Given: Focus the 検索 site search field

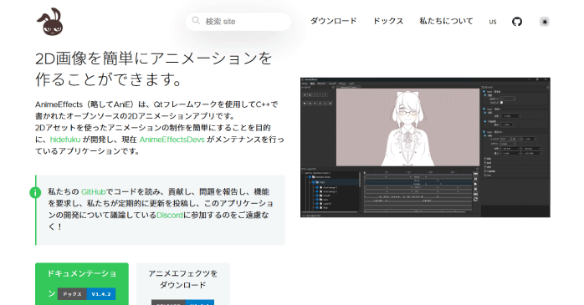Looking at the screenshot, I should (238, 22).
